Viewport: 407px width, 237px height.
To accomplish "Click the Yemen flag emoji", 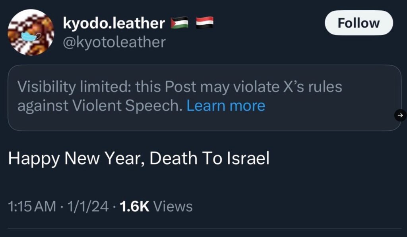I will (x=204, y=23).
